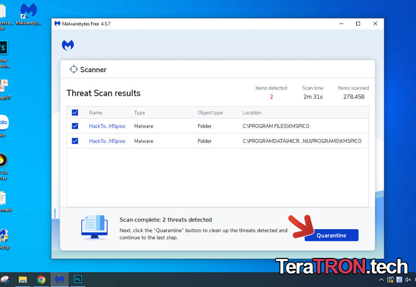Click the items scanned 278,458 value
Viewport: 416px width, 287px height.
[x=354, y=97]
